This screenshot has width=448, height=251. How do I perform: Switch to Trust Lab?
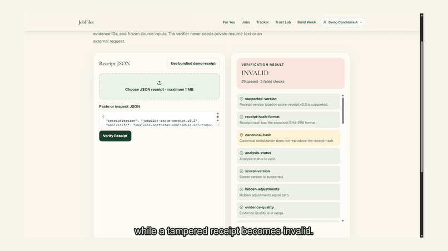point(283,22)
